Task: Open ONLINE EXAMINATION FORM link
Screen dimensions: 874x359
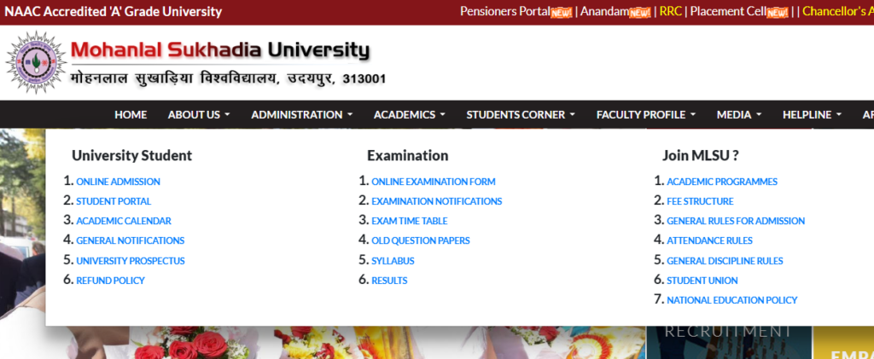Action: tap(433, 182)
